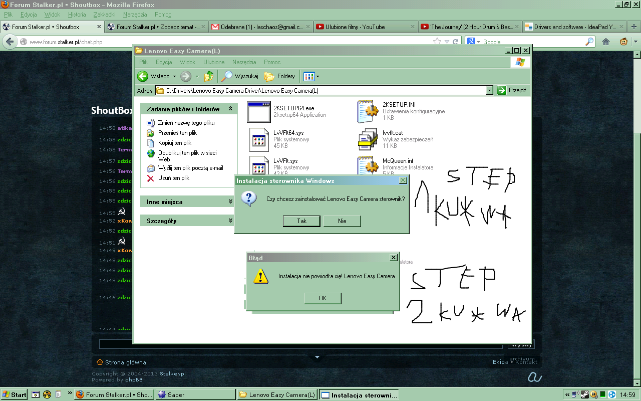Switch to the Gmail Odebrane tab

pyautogui.click(x=259, y=27)
